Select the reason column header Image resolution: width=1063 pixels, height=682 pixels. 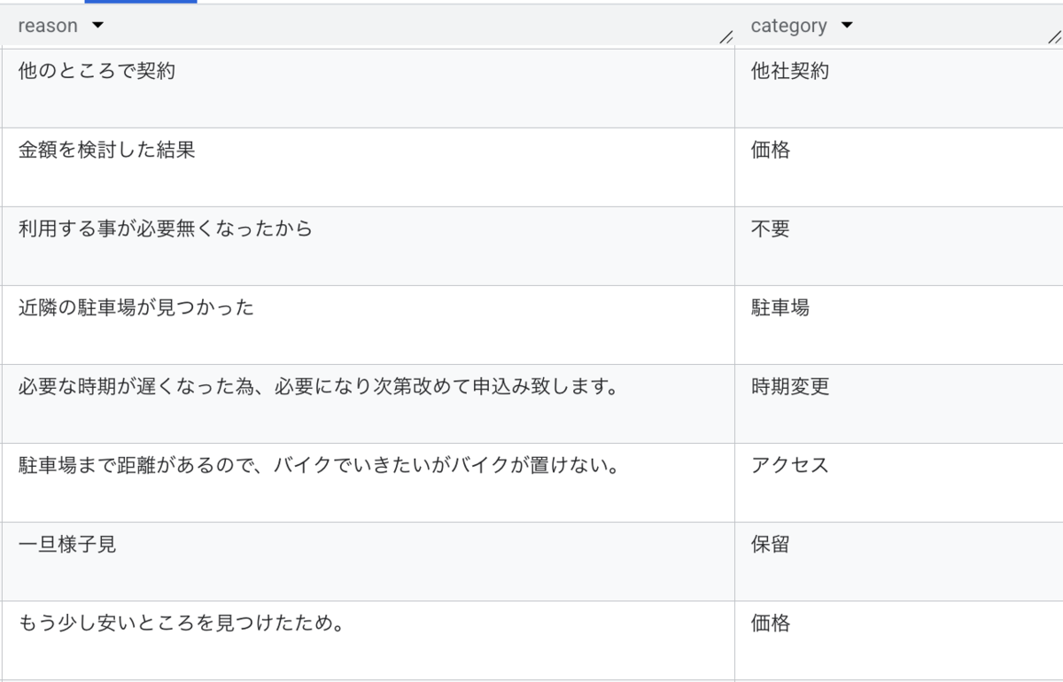(368, 27)
